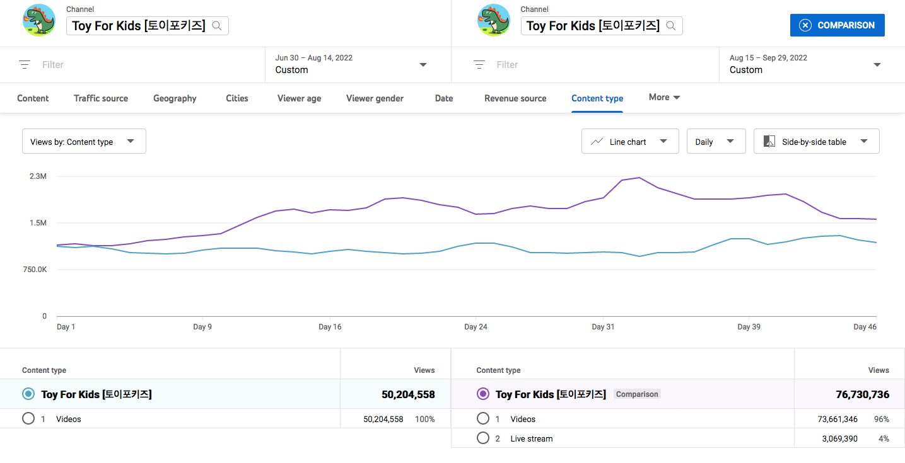The image size is (905, 463).
Task: Select the purple comparison Toy For Kids radio
Action: pos(483,394)
